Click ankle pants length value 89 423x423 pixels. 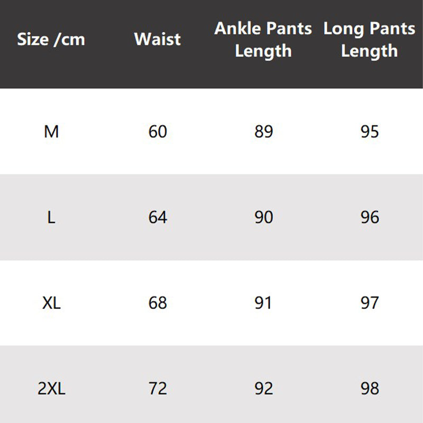263,131
